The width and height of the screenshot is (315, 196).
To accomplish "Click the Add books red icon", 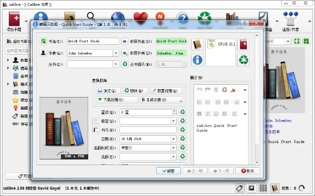I will point(14,19).
